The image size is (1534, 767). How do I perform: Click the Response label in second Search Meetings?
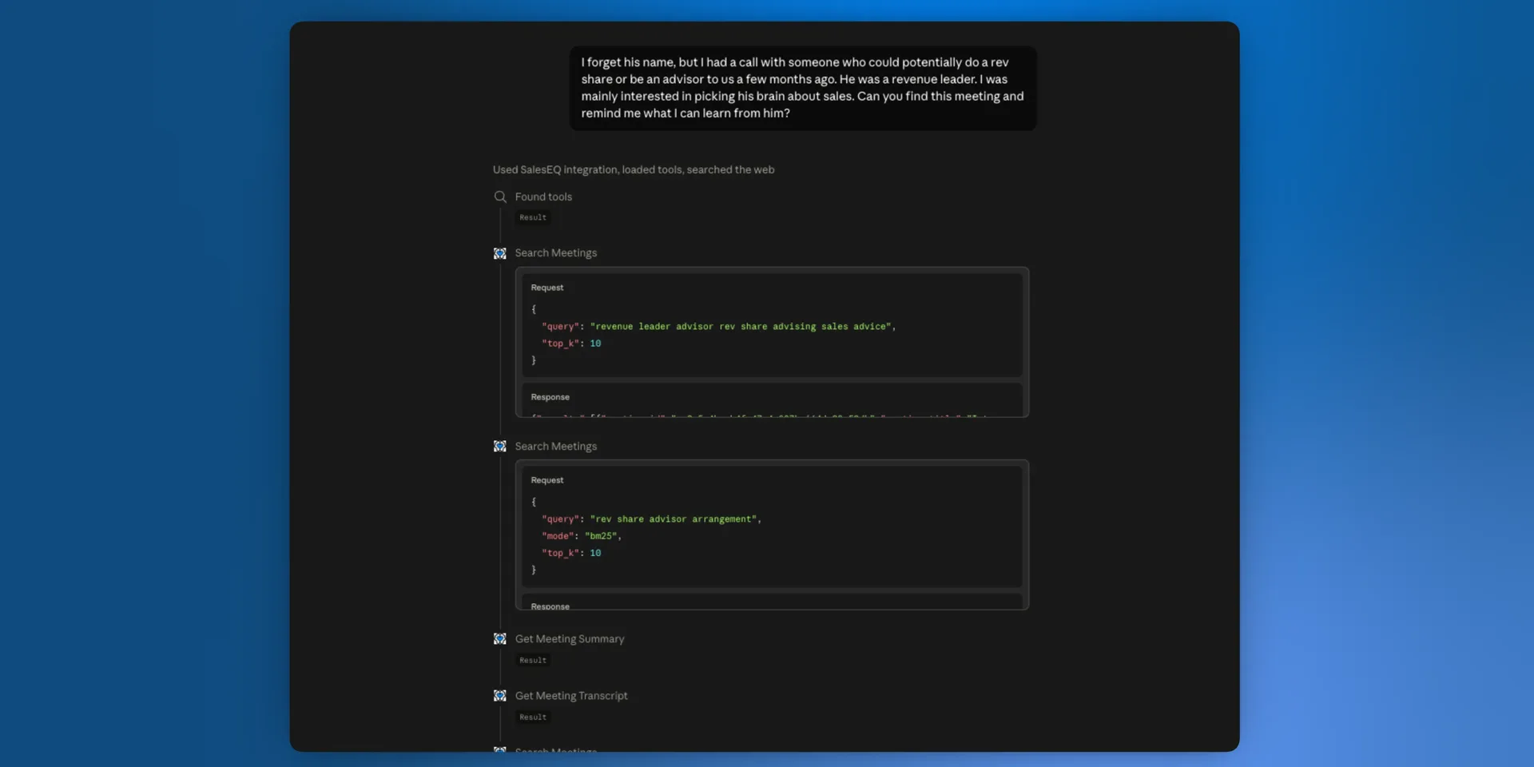550,606
